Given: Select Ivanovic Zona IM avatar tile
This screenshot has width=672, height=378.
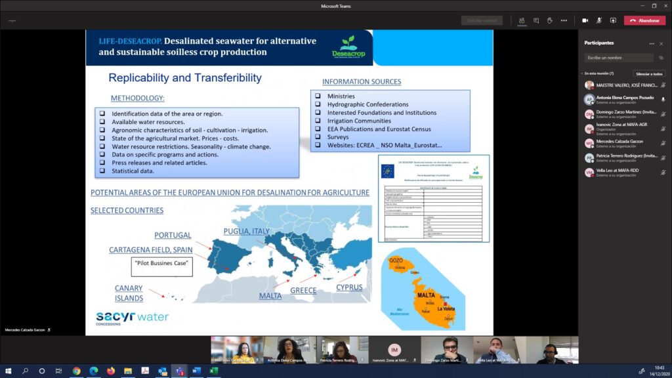Looking at the screenshot, I should 394,350.
